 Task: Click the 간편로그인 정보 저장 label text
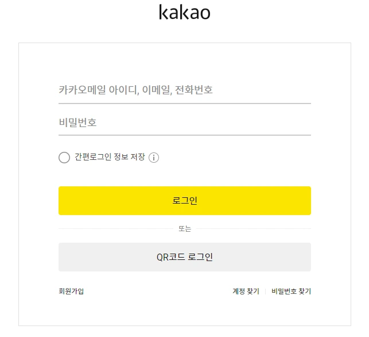(x=110, y=158)
